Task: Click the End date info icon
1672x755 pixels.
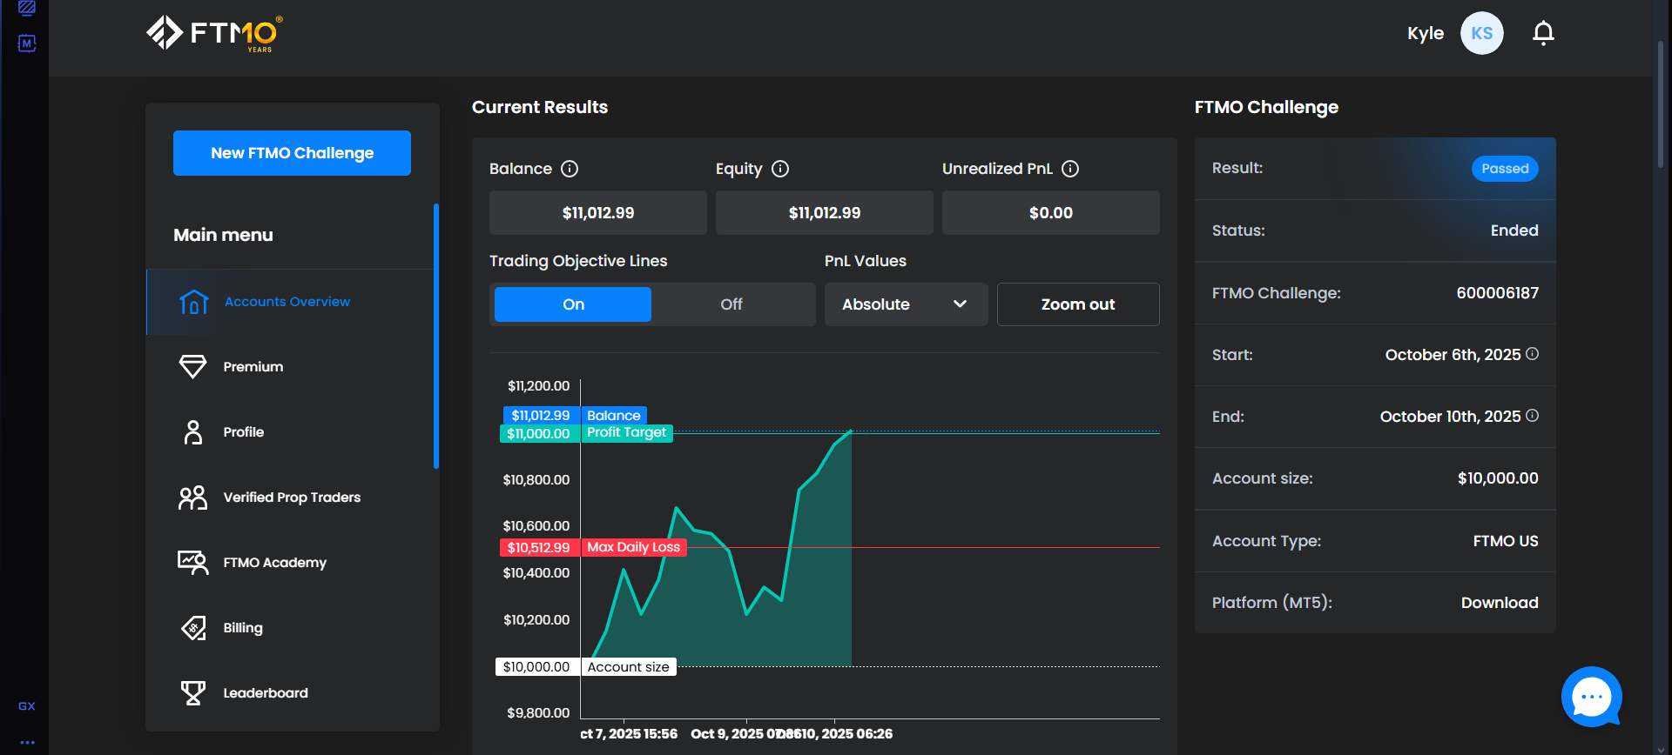Action: 1533,416
